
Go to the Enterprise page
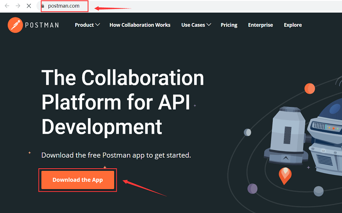pyautogui.click(x=260, y=25)
